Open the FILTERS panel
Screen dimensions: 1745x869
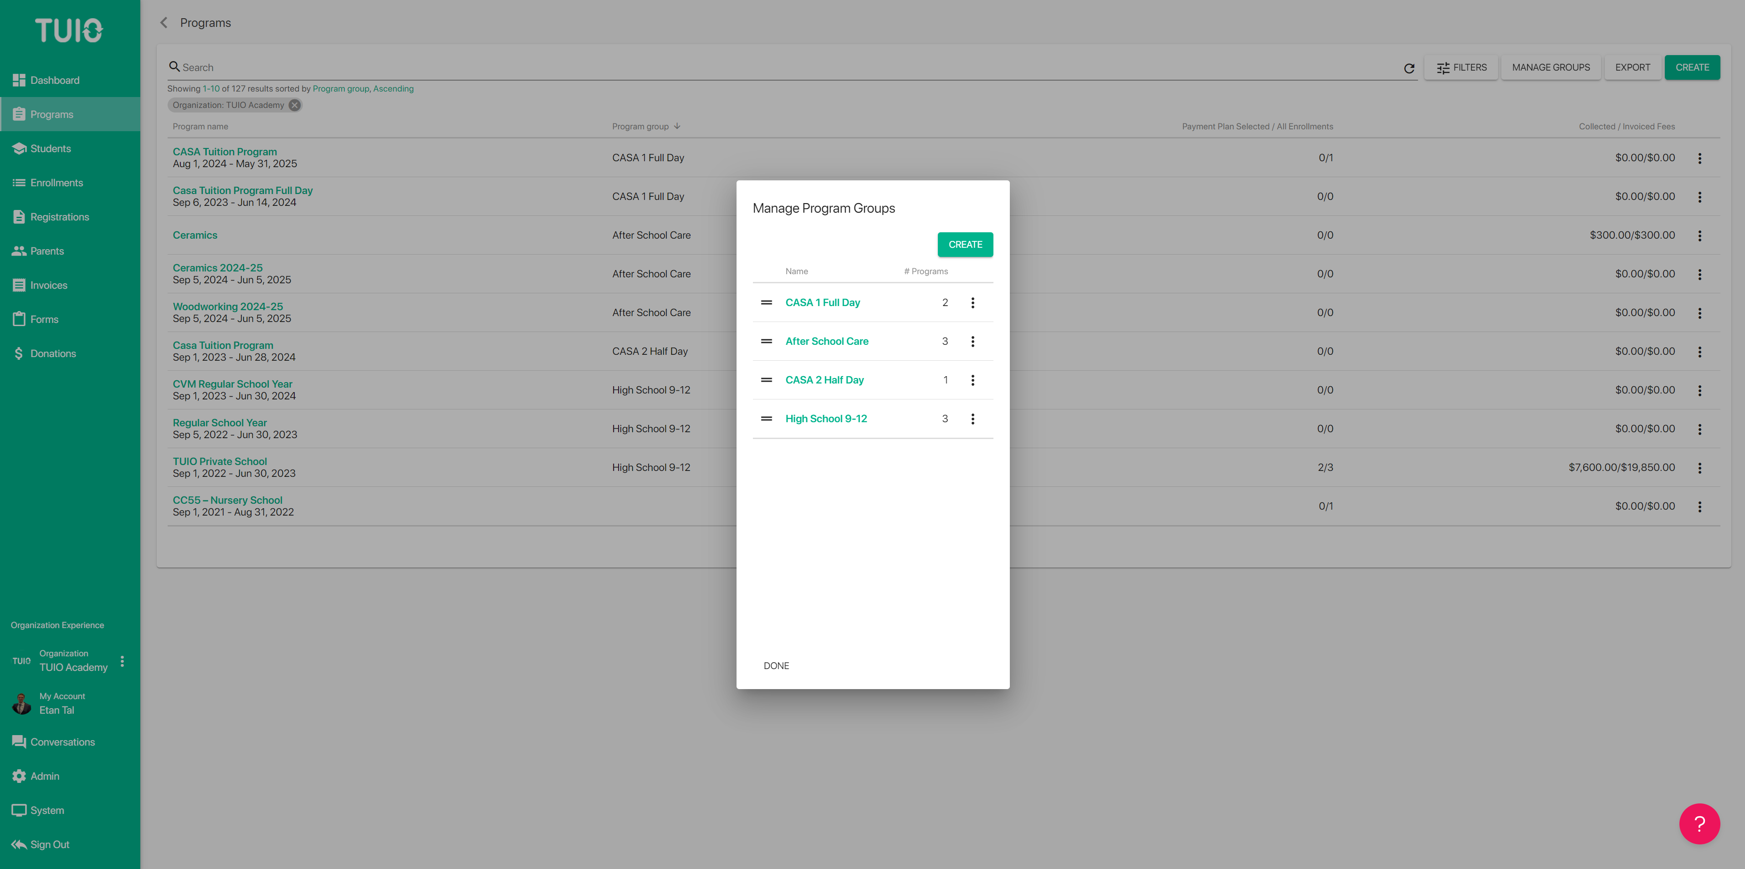1461,68
